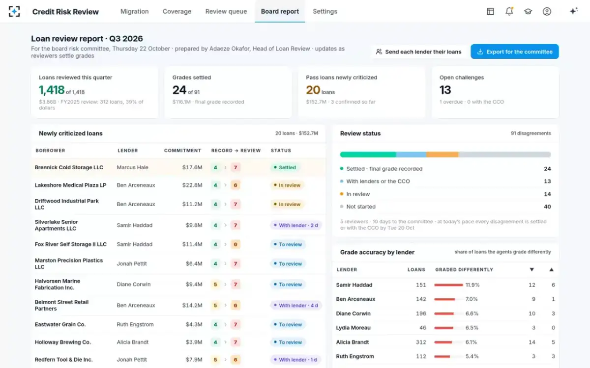Click the blue segment of review status bar
This screenshot has height=368, width=590.
click(411, 155)
